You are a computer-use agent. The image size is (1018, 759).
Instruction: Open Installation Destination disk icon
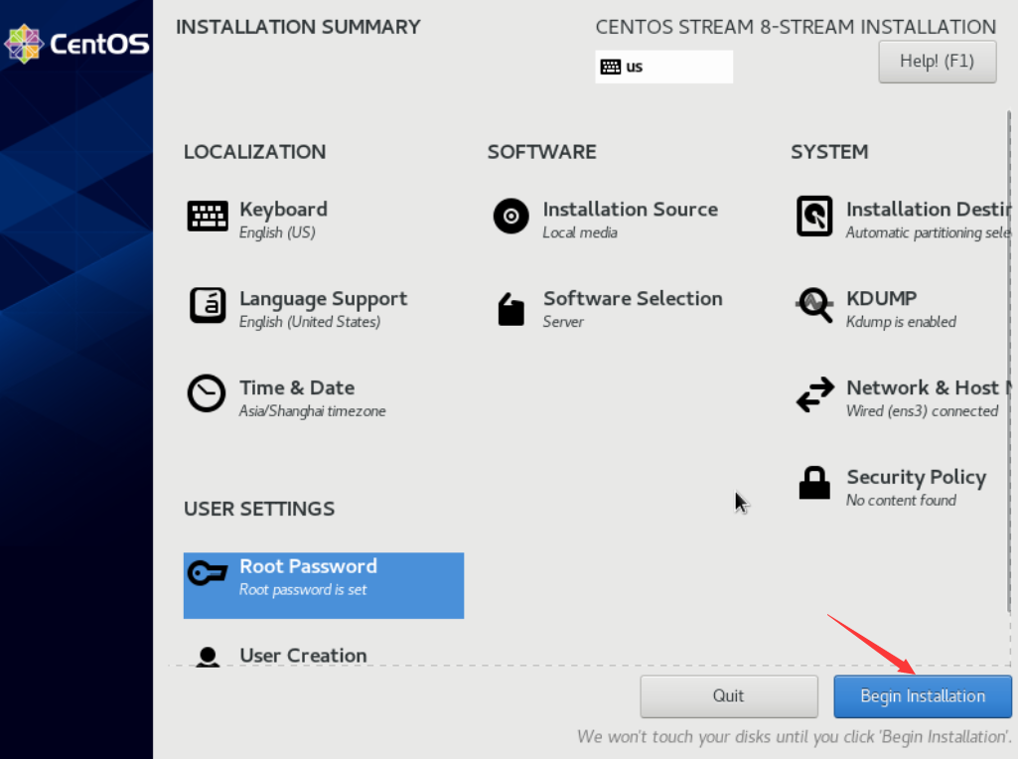pos(814,217)
